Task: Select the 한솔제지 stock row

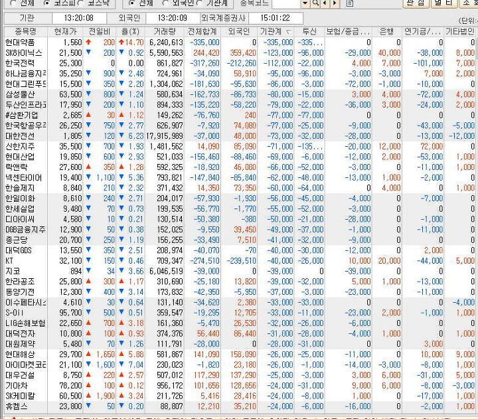Action: click(x=239, y=187)
